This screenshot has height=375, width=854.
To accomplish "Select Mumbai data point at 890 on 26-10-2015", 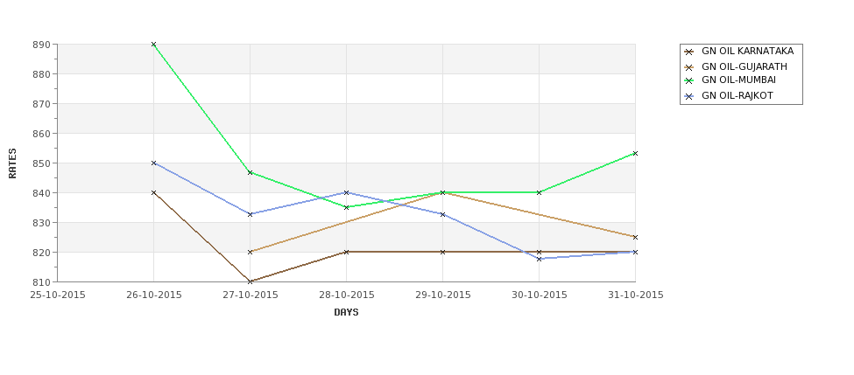I will [x=153, y=44].
